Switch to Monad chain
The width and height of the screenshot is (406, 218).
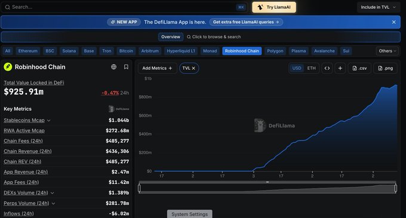[x=210, y=51]
